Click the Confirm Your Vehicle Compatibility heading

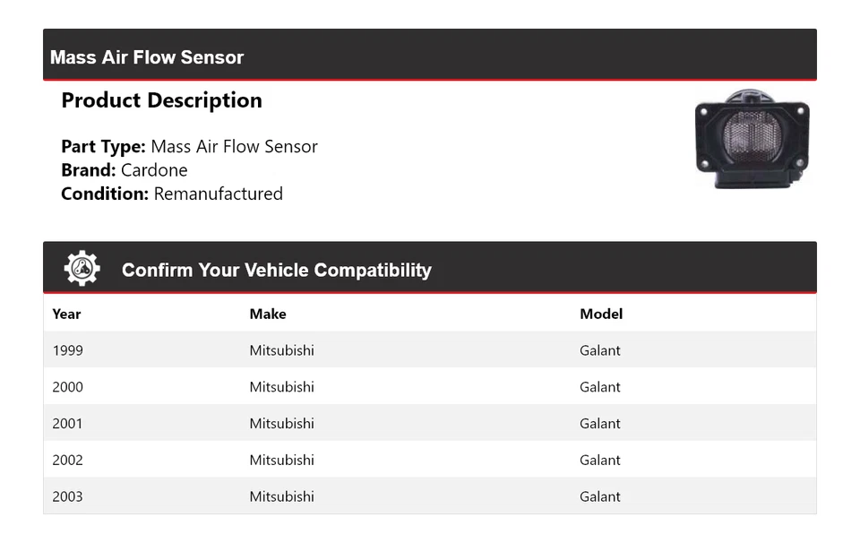tap(276, 270)
